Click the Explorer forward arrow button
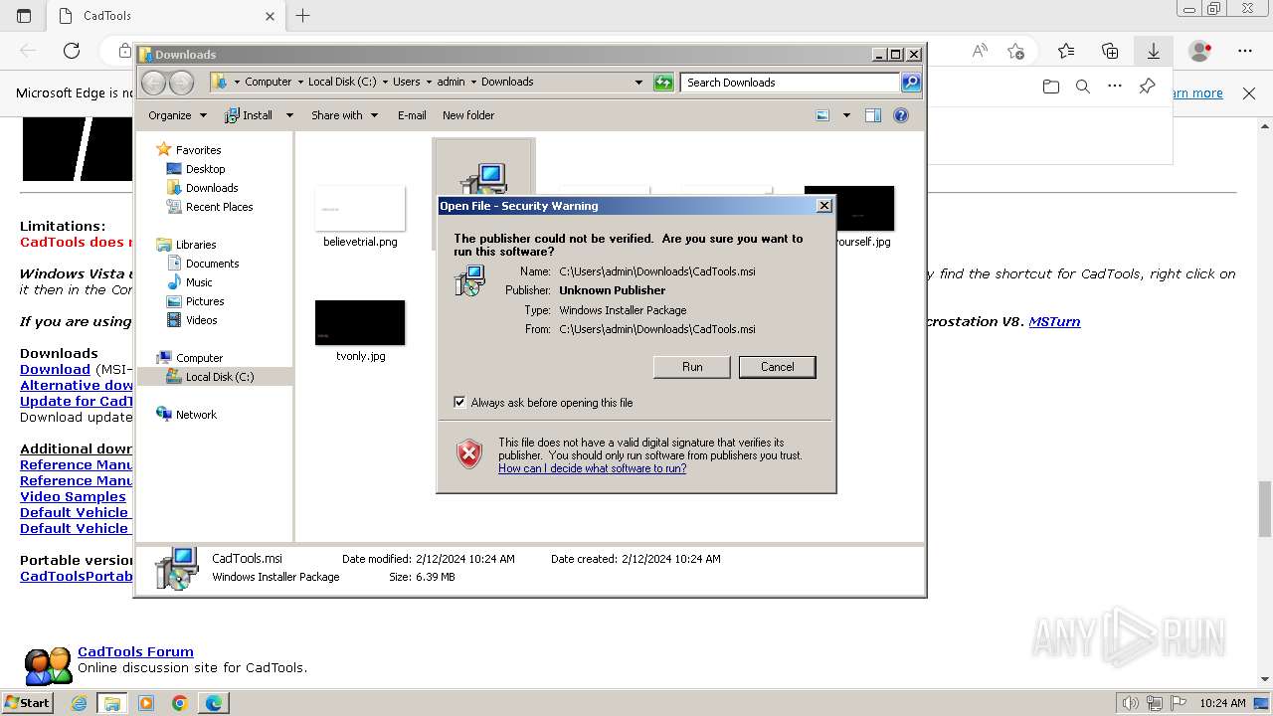The height and width of the screenshot is (716, 1273). [x=181, y=83]
